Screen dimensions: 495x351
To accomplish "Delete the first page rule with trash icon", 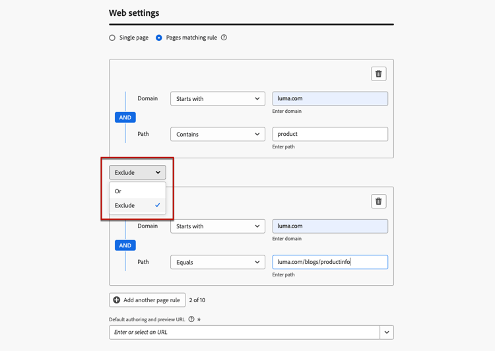I will tap(378, 74).
